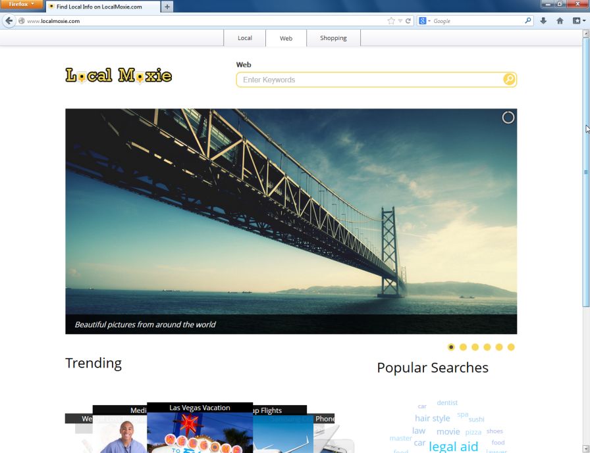
Task: Switch to the Local tab
Action: (244, 38)
